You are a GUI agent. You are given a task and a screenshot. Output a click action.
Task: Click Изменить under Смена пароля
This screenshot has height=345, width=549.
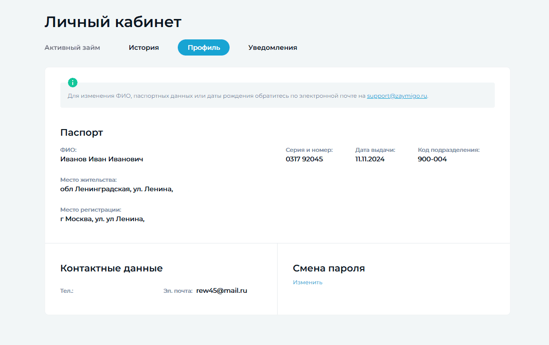tap(308, 282)
